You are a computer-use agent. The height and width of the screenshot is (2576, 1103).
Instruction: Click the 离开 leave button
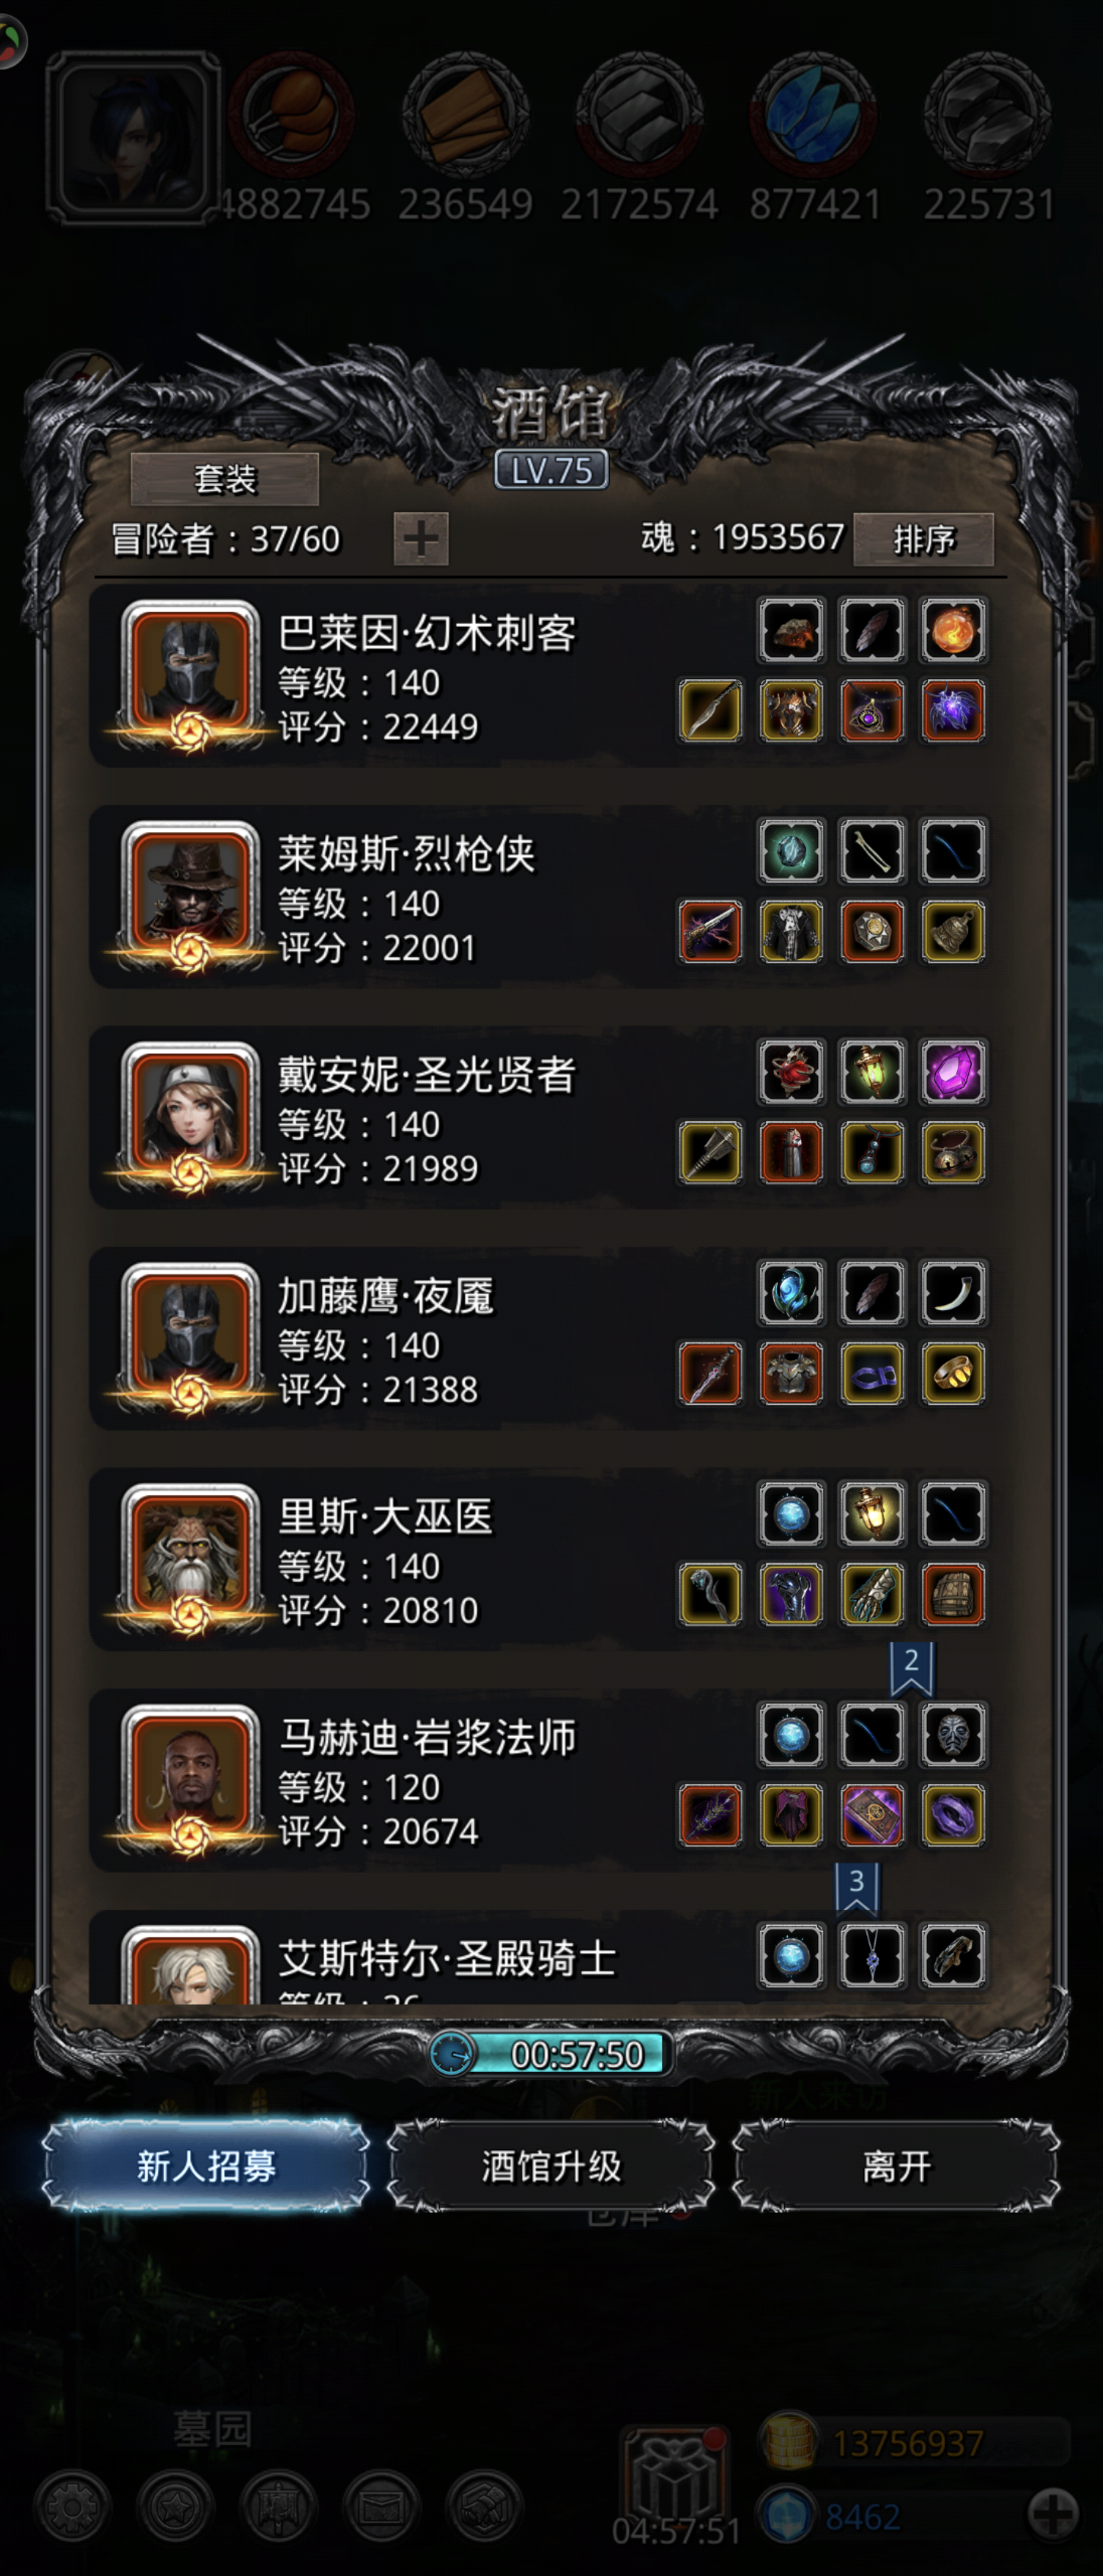(897, 2167)
